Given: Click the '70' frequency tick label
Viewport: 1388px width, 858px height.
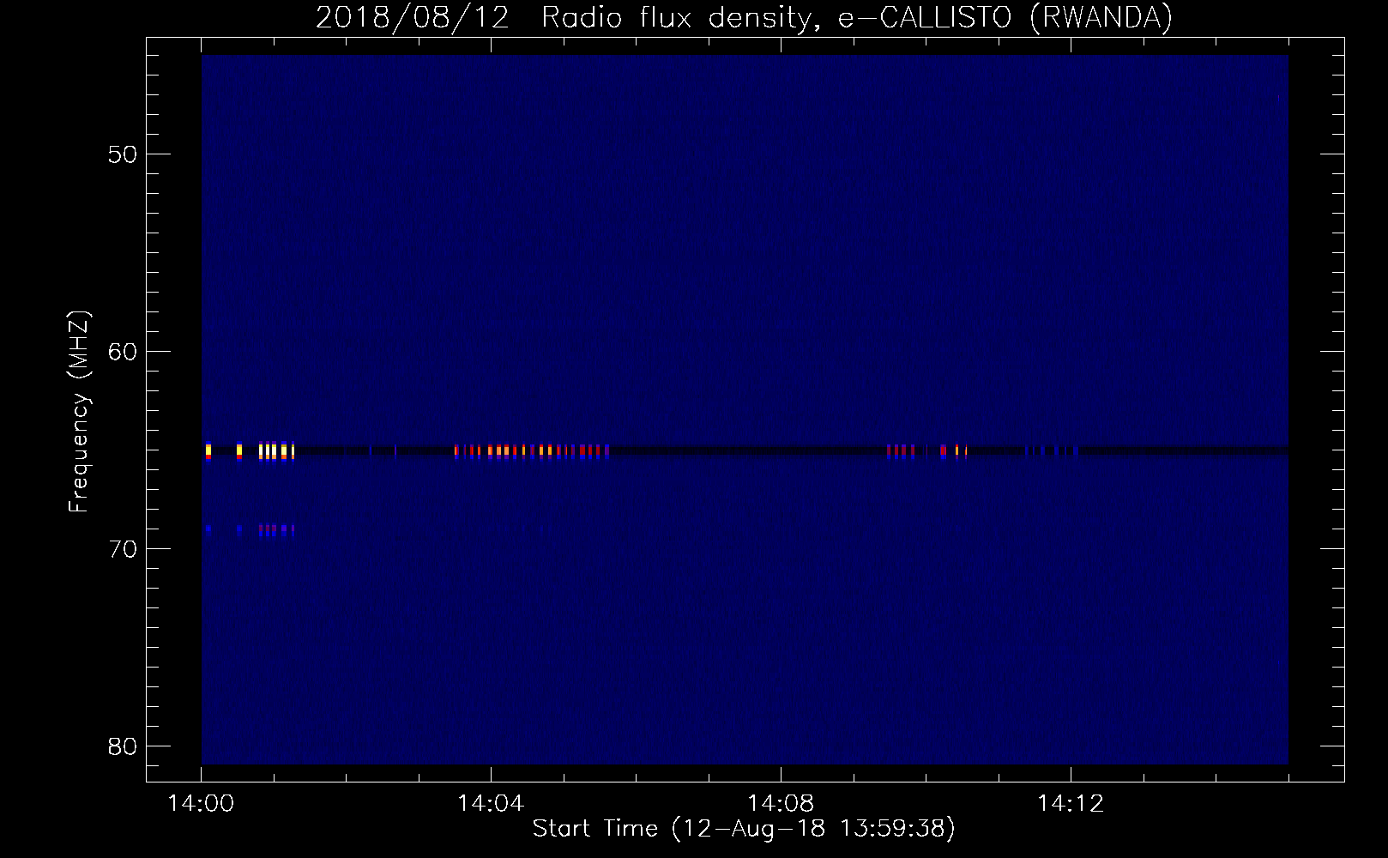Looking at the screenshot, I should [124, 549].
